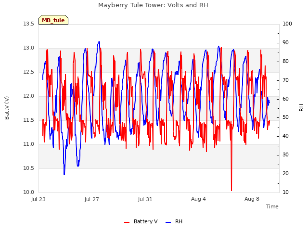The width and height of the screenshot is (308, 231).
Task: Click the 11.5 left axis value
Action: click(28, 120)
